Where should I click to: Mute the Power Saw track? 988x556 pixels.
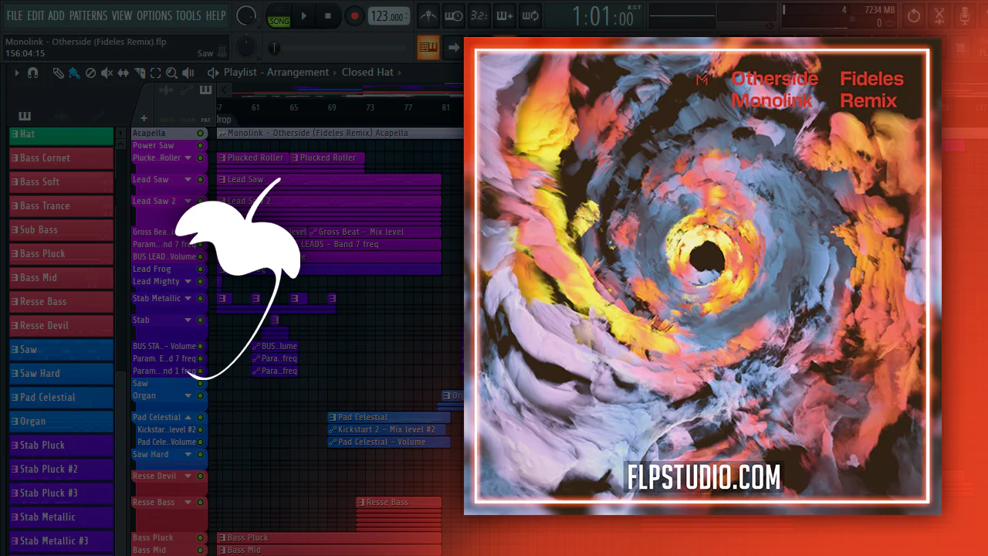200,145
